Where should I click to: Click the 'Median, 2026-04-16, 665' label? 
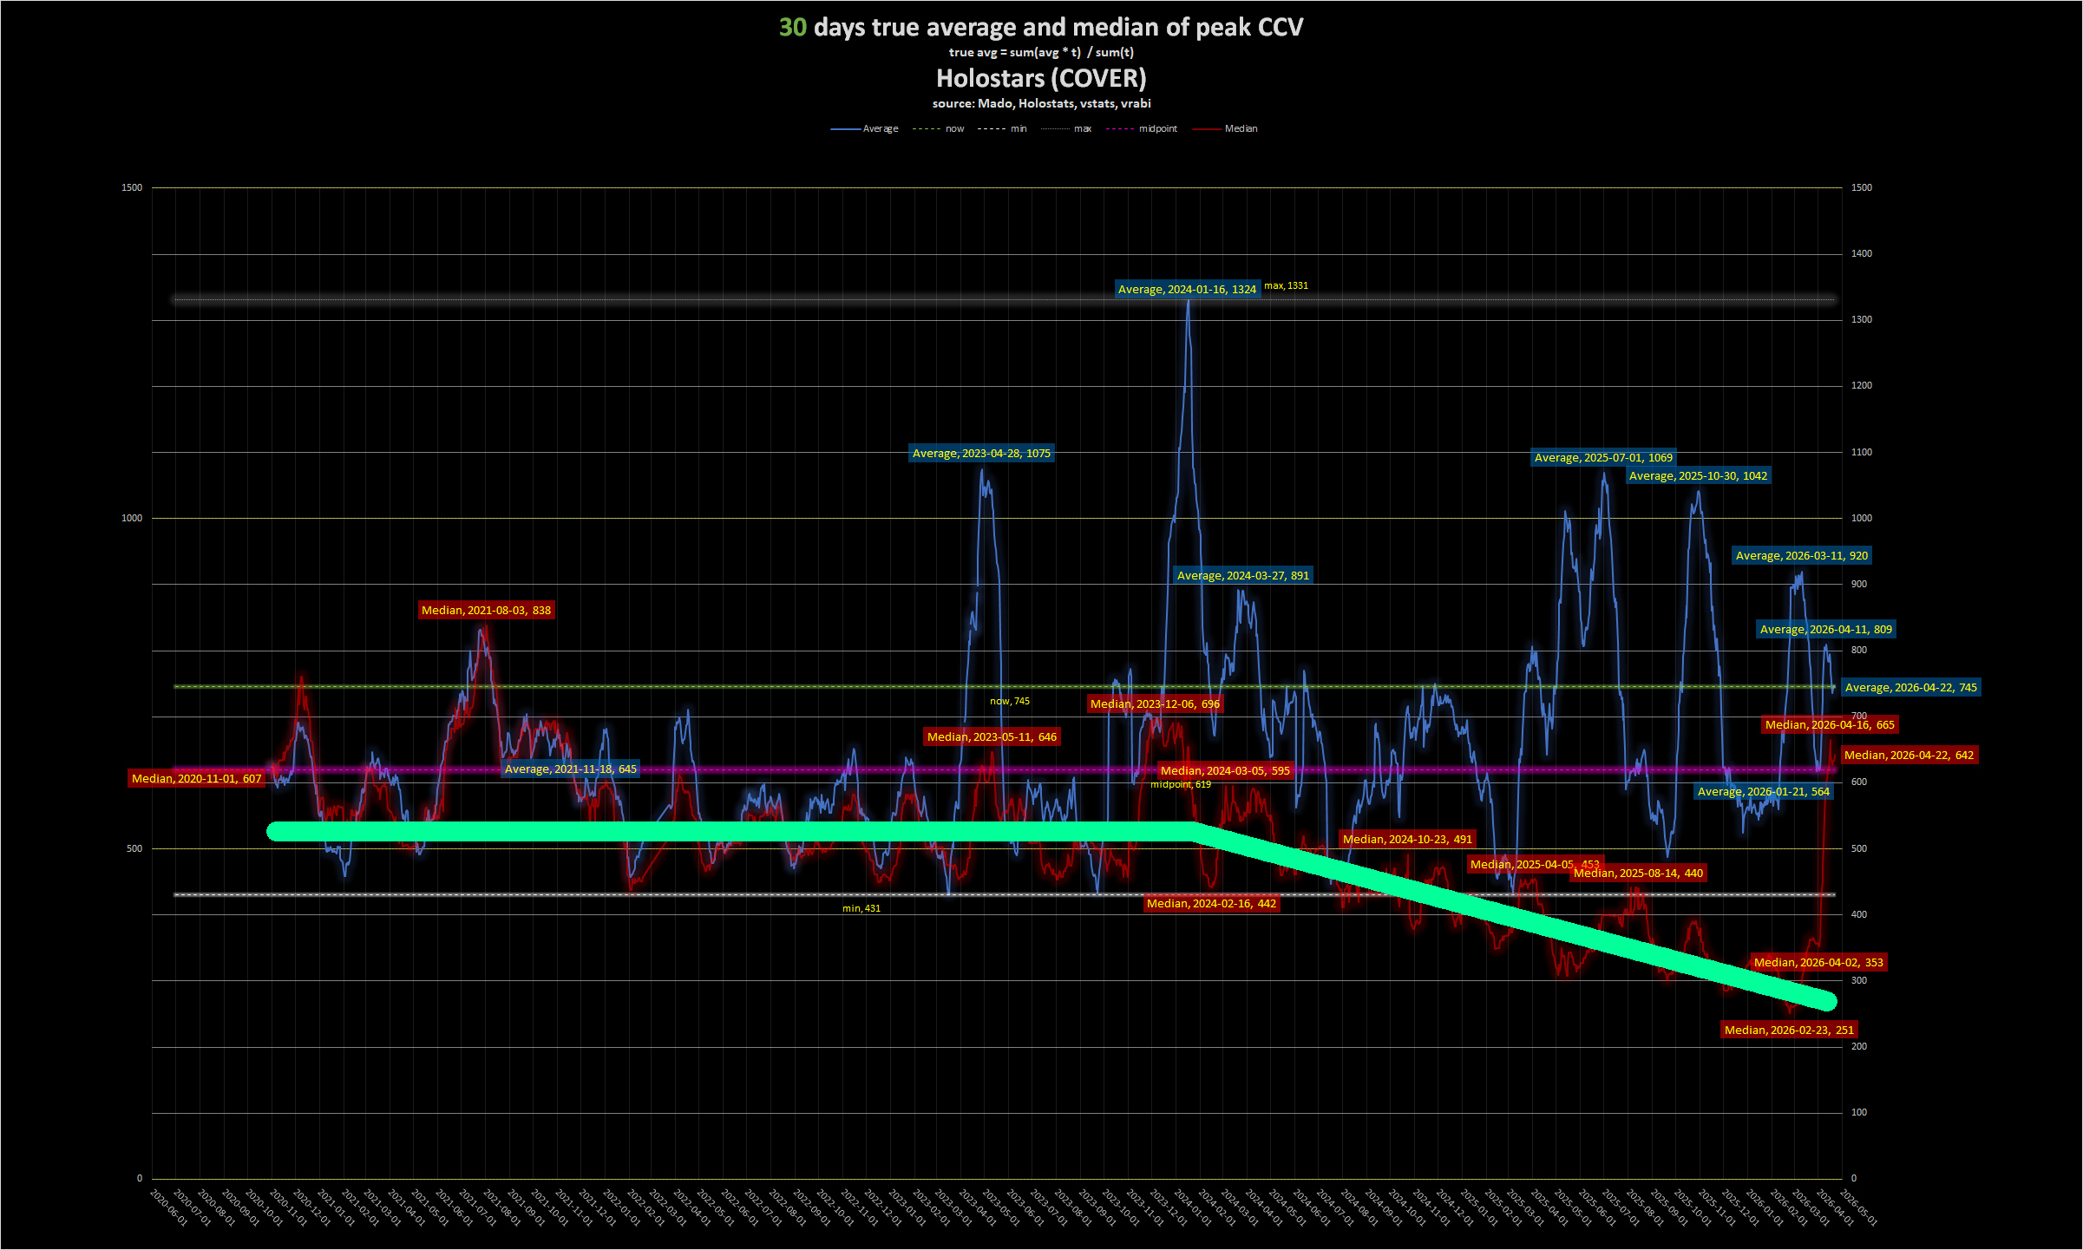(x=1829, y=724)
